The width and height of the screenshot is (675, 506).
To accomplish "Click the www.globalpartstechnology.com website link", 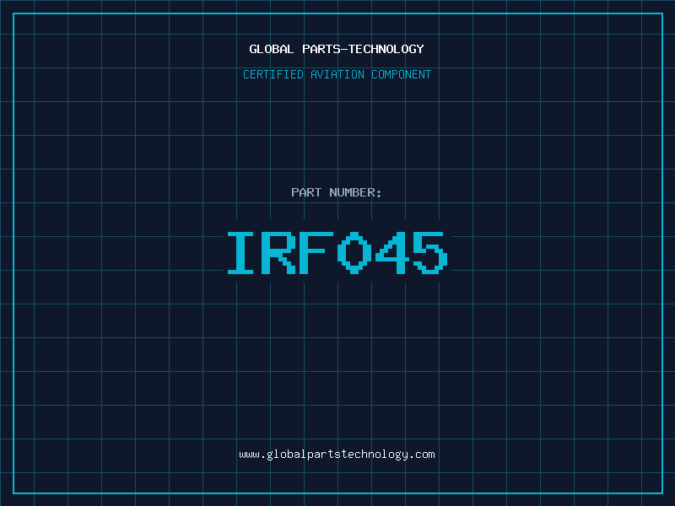I will 337,455.
